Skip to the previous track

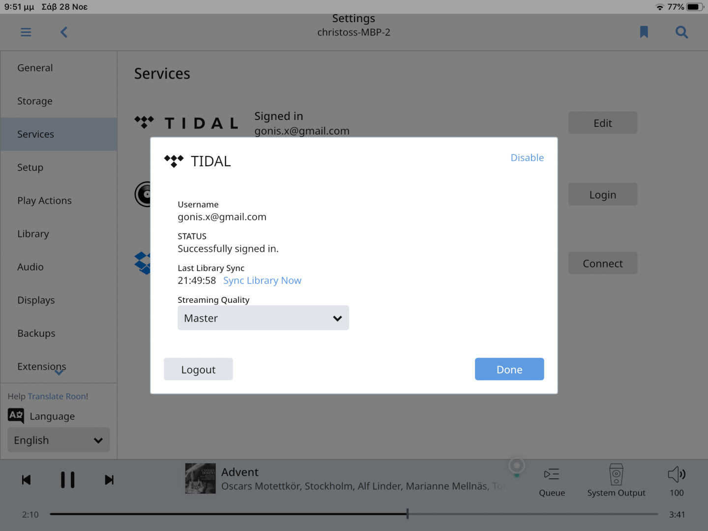27,480
